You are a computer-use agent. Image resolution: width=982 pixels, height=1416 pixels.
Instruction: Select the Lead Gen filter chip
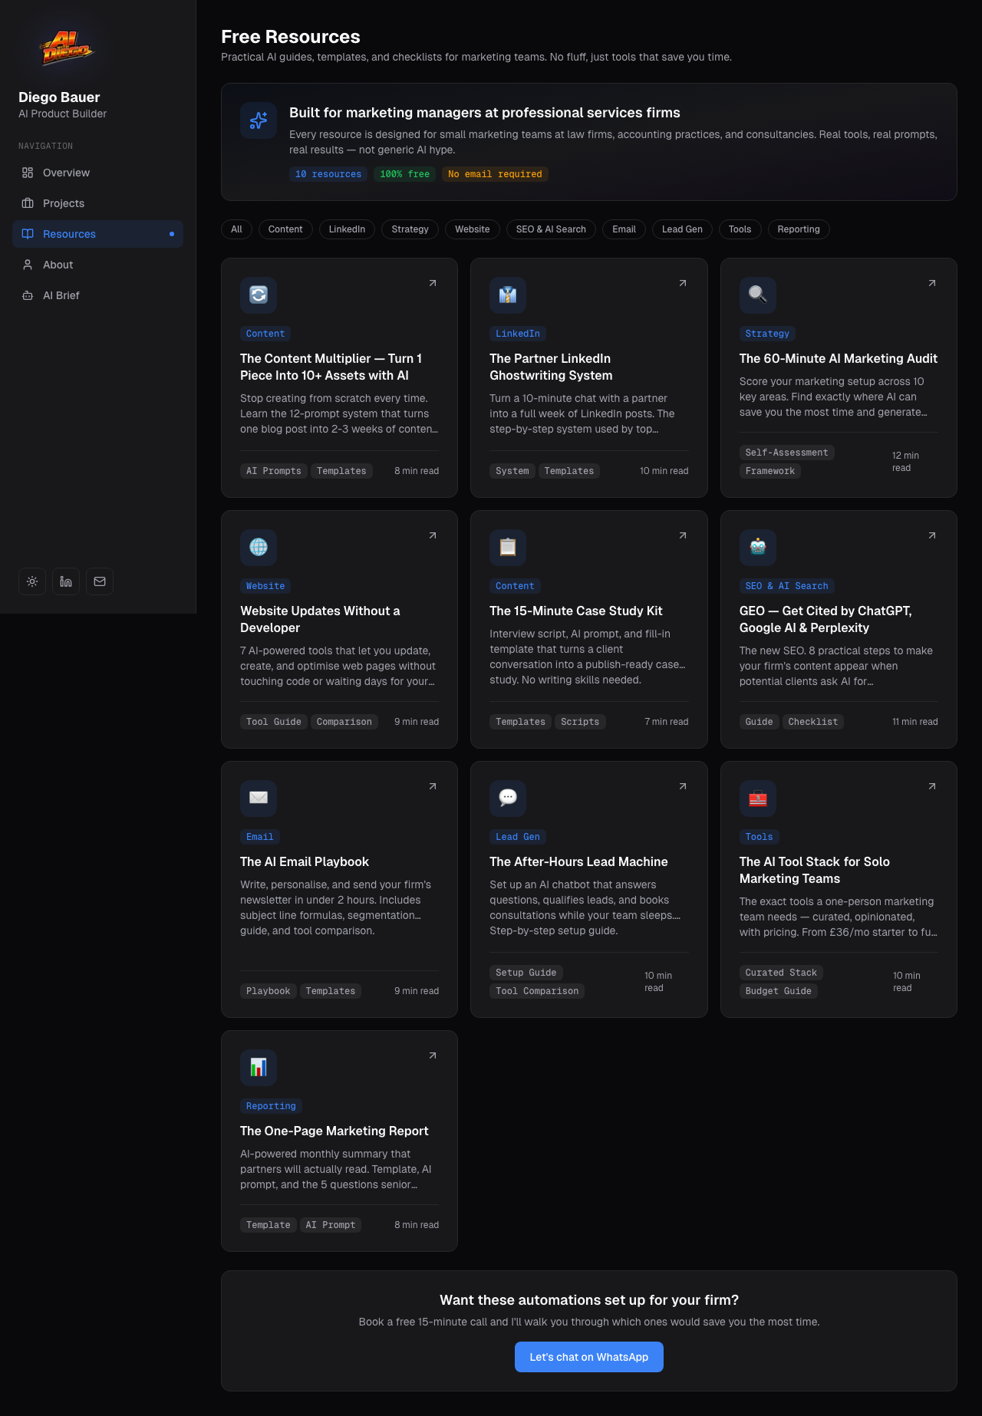(x=682, y=229)
